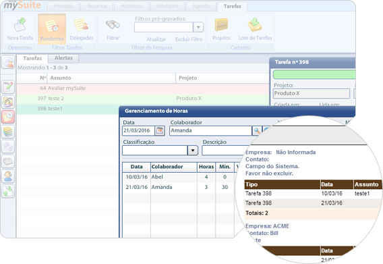Click the Lote de Tarefas icon

tap(255, 25)
